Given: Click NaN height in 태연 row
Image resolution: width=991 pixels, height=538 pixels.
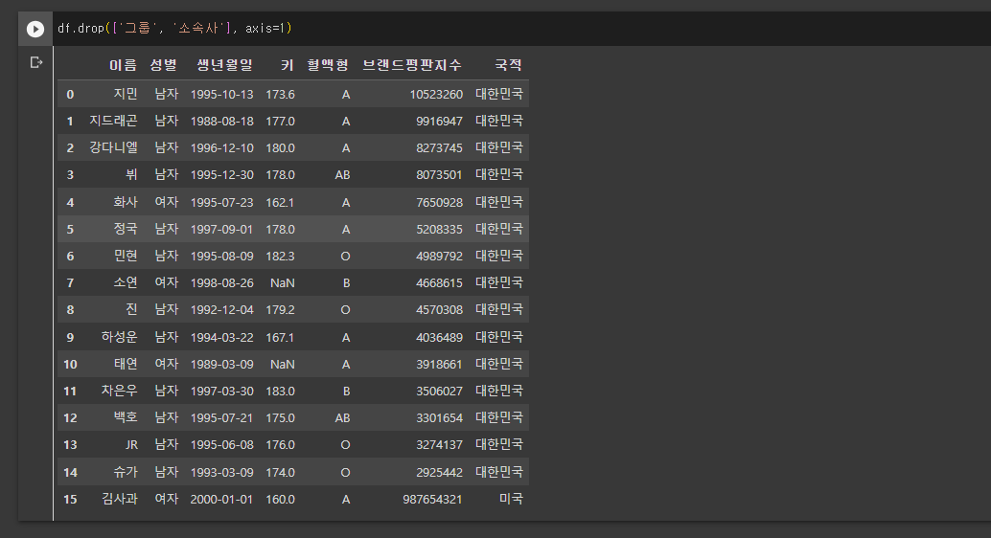Looking at the screenshot, I should pos(283,364).
